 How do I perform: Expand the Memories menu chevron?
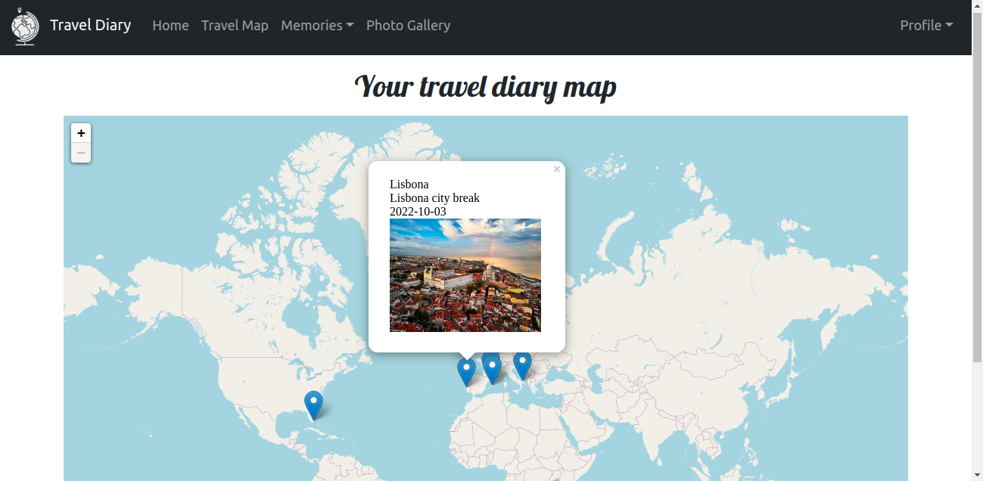click(x=350, y=26)
